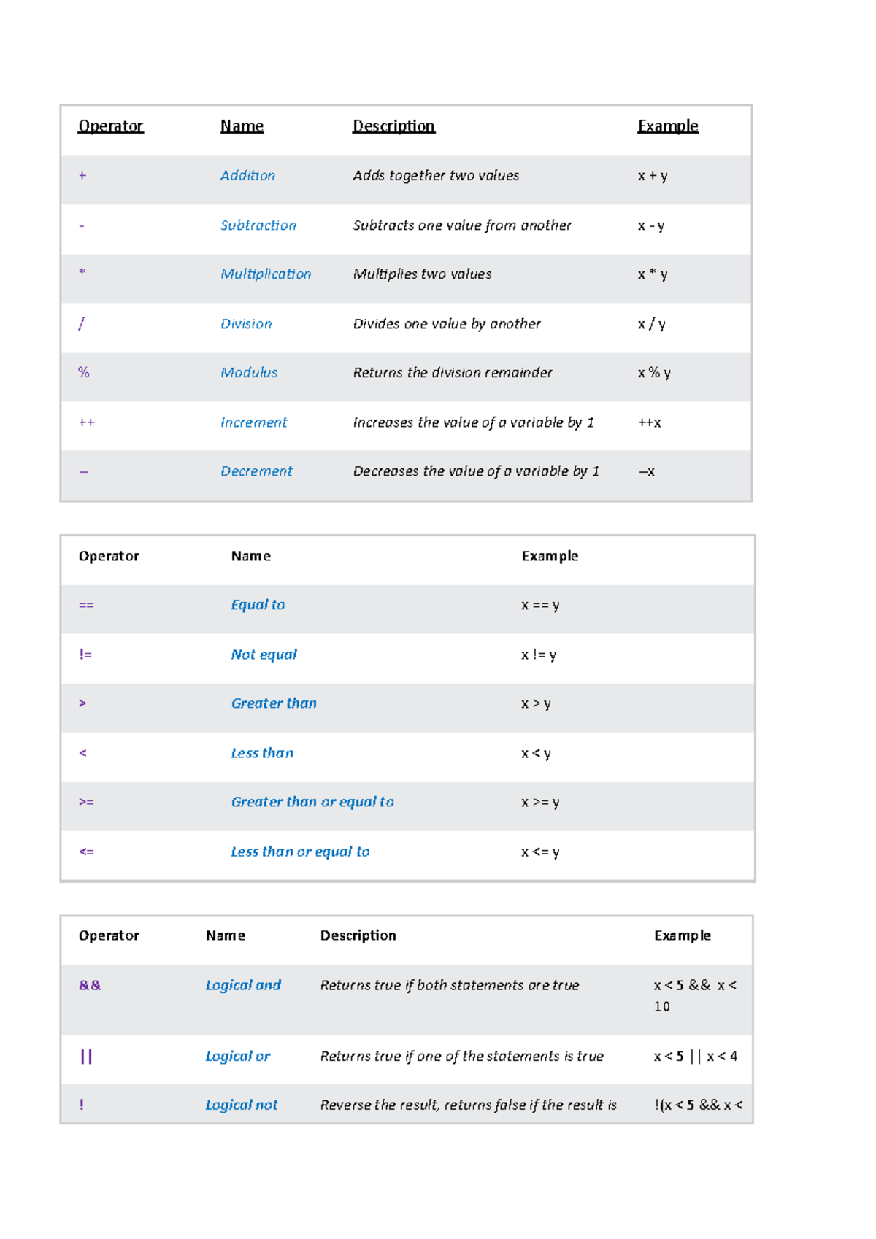Select the "Logical not" operator name
Viewport: 876px width, 1239px height.
click(x=241, y=1105)
